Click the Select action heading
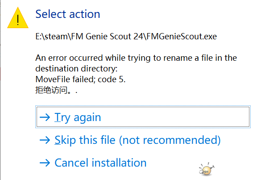The height and width of the screenshot is (180, 257). pos(68,14)
